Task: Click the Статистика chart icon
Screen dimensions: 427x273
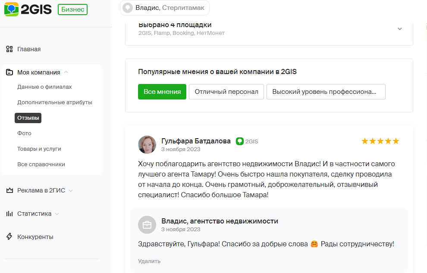Action: point(9,214)
